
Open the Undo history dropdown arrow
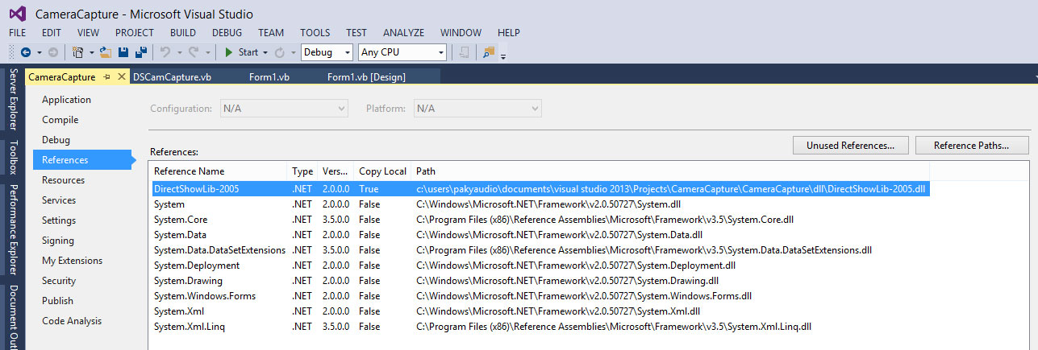pyautogui.click(x=178, y=53)
